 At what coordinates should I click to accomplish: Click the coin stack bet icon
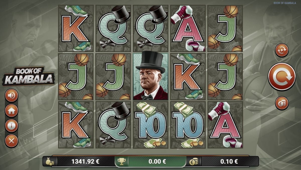[193, 162]
